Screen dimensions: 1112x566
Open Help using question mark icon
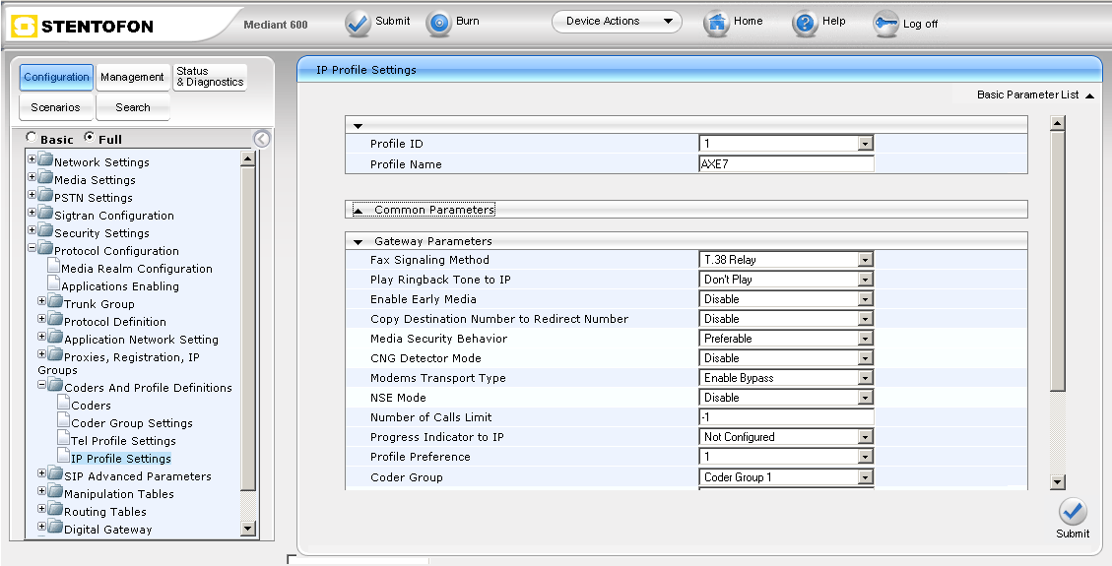tap(805, 24)
